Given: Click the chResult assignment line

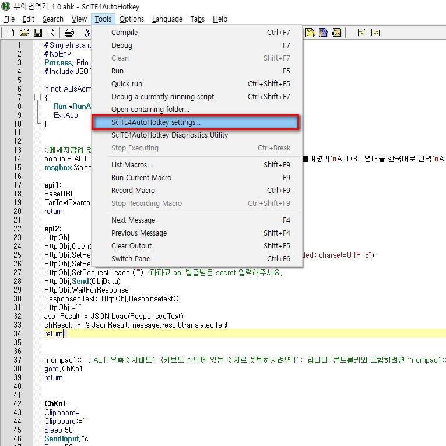Looking at the screenshot, I should (x=136, y=325).
